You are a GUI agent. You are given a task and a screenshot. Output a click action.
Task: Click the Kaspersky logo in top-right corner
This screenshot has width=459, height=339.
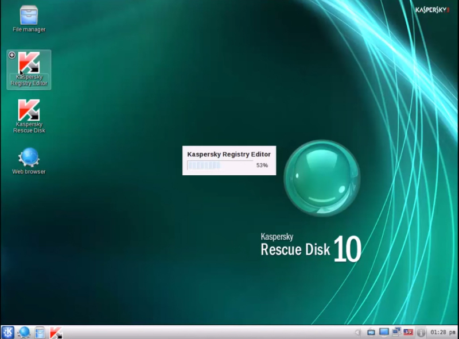point(432,10)
